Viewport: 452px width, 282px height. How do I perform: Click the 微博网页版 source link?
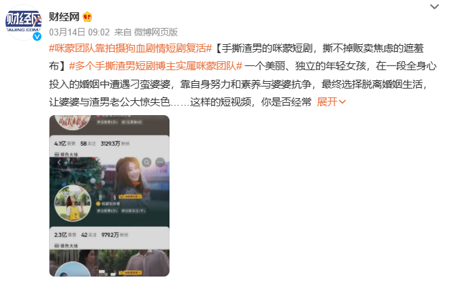click(156, 32)
